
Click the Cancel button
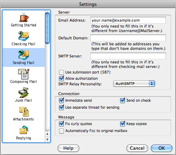tap(137, 148)
